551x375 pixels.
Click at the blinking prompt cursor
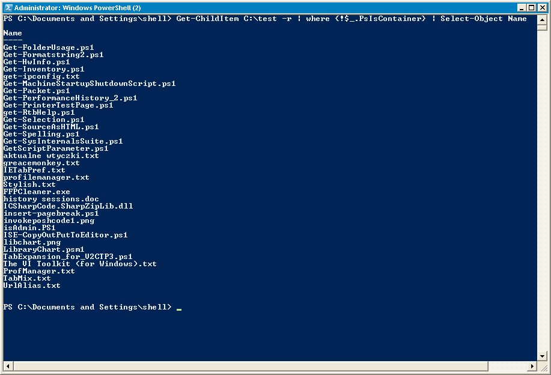(x=179, y=309)
